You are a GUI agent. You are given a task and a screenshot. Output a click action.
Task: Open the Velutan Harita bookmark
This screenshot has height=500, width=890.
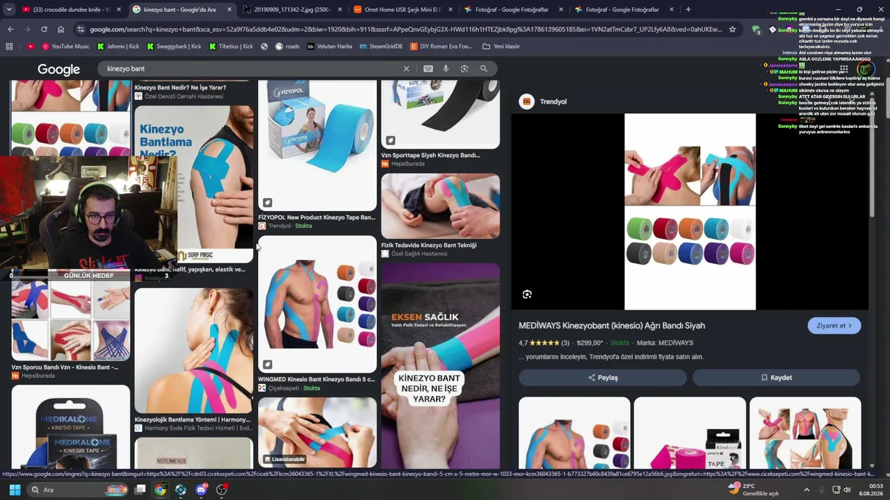329,47
